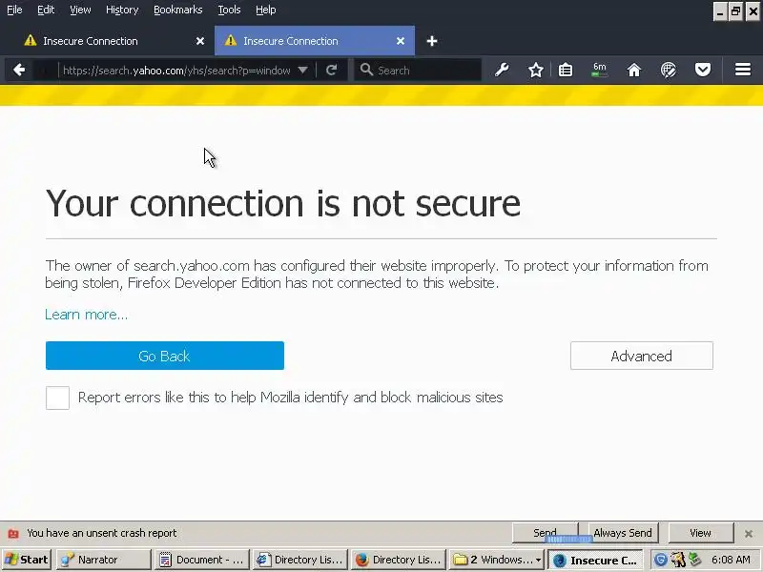Open the History menu

[x=122, y=10]
